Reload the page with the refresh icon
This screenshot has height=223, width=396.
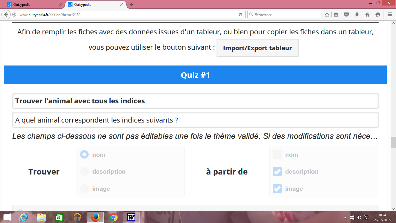[240, 15]
